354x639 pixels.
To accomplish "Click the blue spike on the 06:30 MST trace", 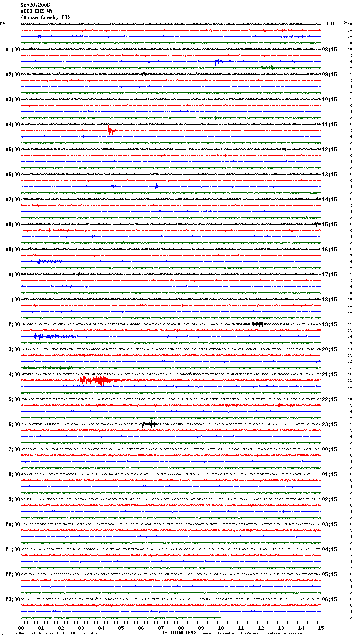I will [156, 187].
